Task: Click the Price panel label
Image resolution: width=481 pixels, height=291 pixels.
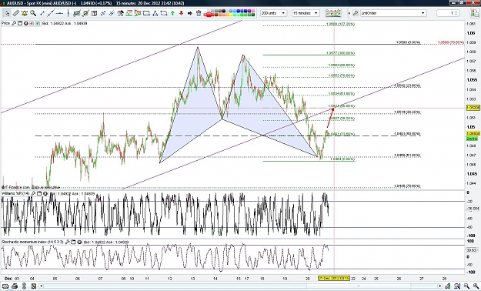Action: [6, 23]
